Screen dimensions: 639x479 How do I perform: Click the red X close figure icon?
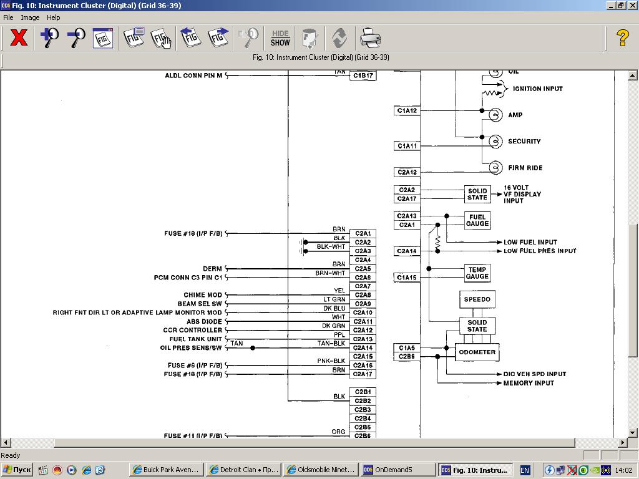(19, 38)
